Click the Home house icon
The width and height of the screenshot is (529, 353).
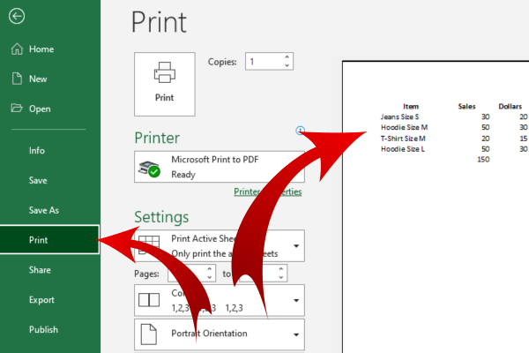click(x=17, y=49)
